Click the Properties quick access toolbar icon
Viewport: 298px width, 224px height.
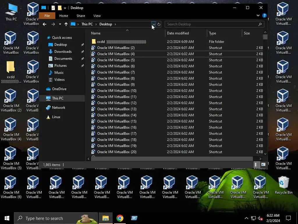(53, 8)
